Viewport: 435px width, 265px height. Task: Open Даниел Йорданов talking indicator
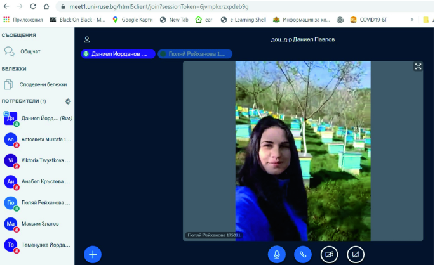pos(117,55)
